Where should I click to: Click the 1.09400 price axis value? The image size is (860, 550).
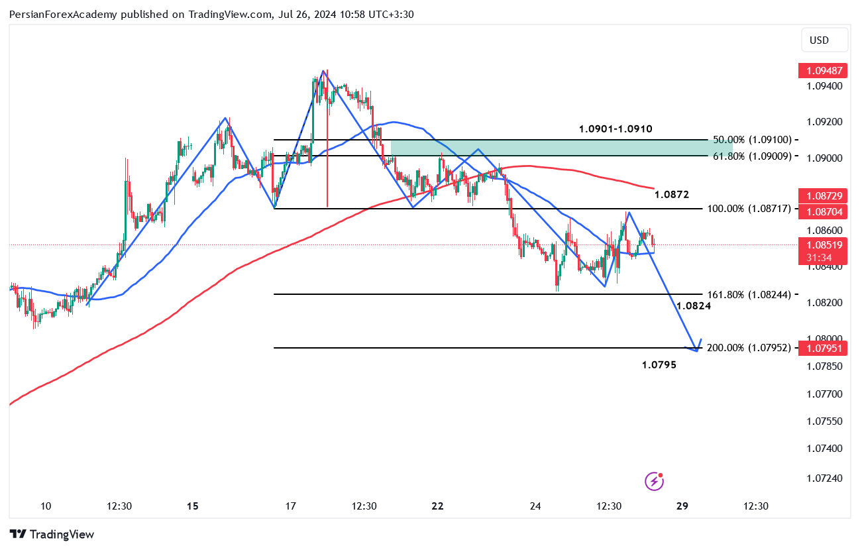(824, 86)
